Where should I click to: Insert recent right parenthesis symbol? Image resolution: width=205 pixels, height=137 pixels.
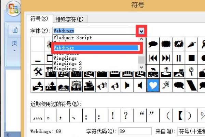[191, 115]
